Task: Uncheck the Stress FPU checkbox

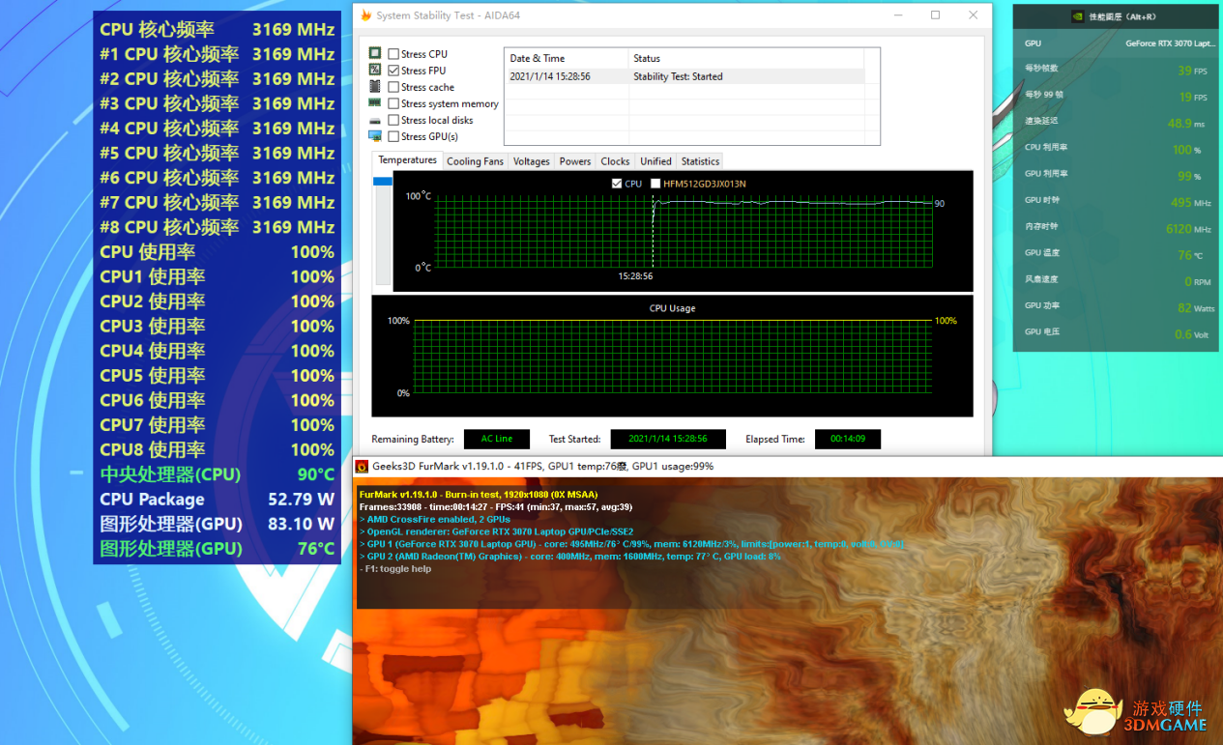Action: [393, 71]
